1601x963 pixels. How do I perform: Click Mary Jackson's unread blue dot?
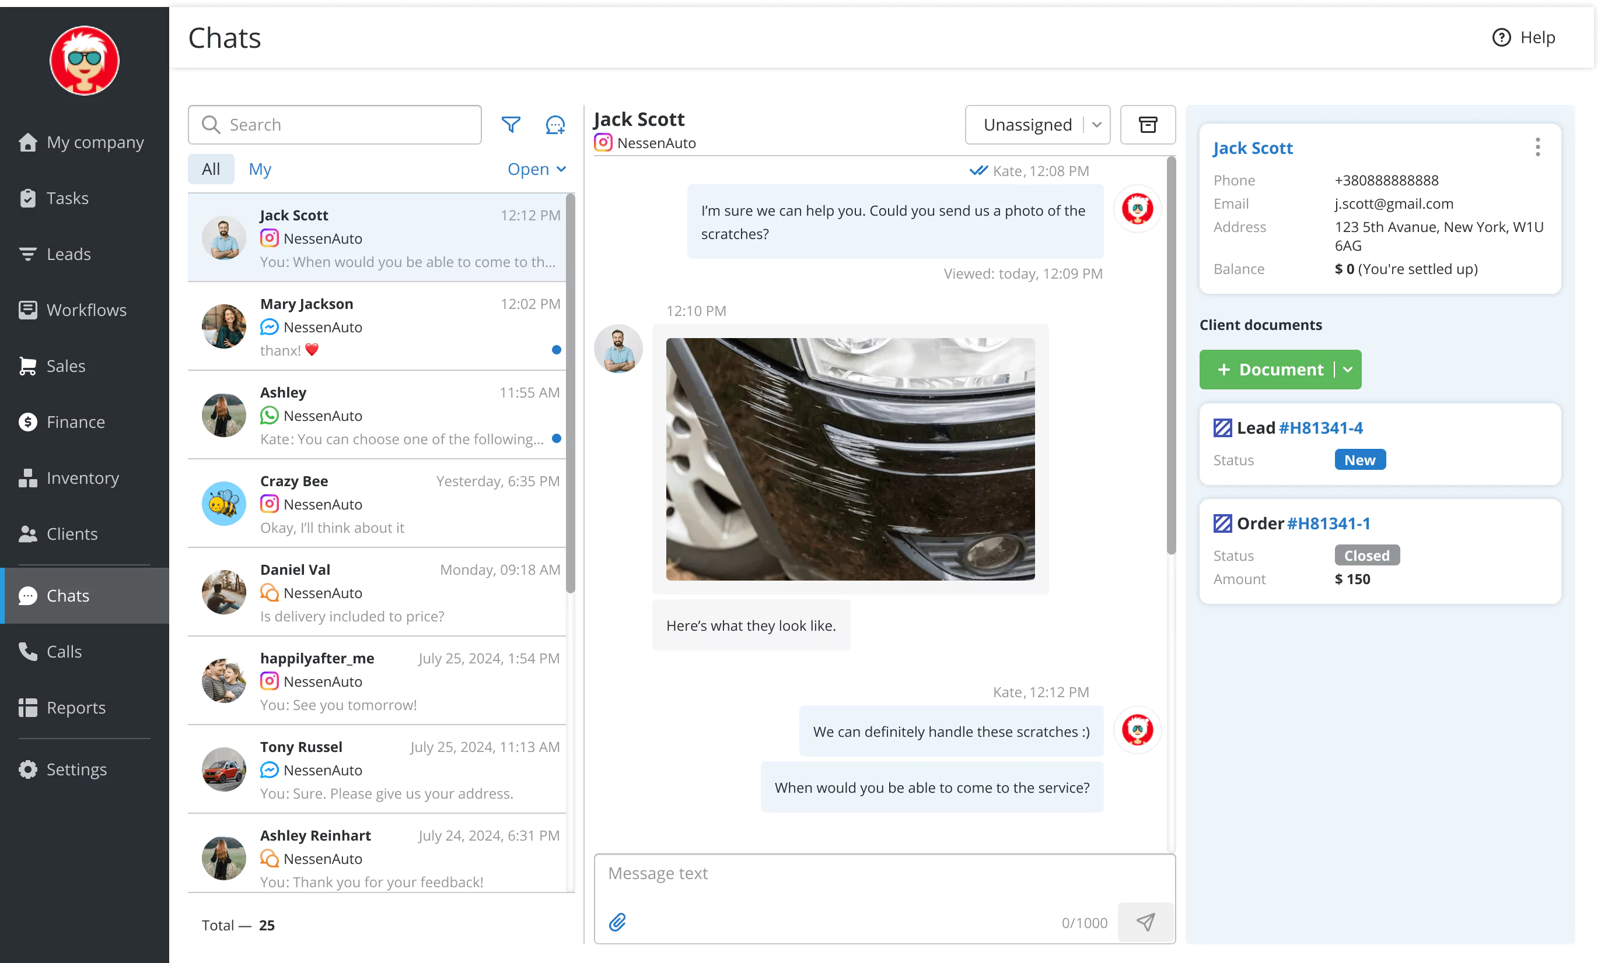point(556,350)
